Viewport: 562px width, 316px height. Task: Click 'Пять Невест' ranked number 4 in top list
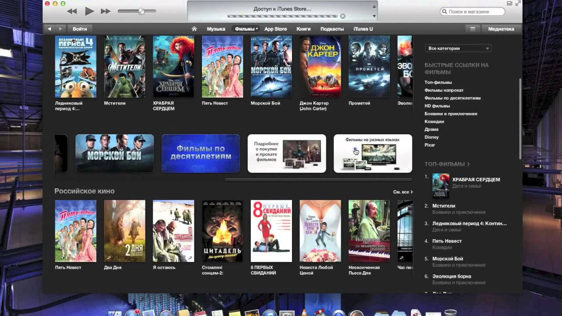[x=447, y=241]
